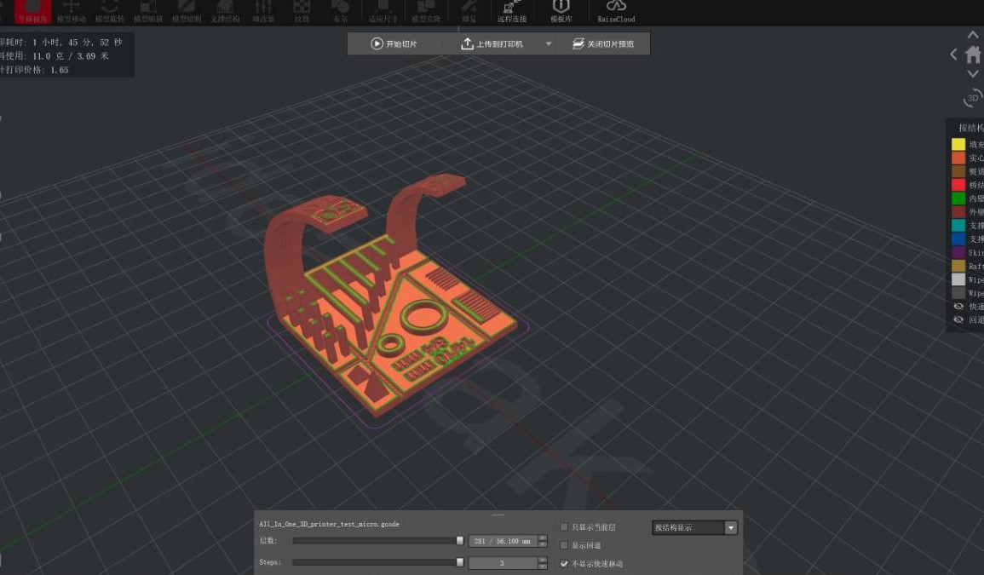Click Start Slicing (开始切片) button
Viewport: 984px width, 575px height.
pos(394,44)
